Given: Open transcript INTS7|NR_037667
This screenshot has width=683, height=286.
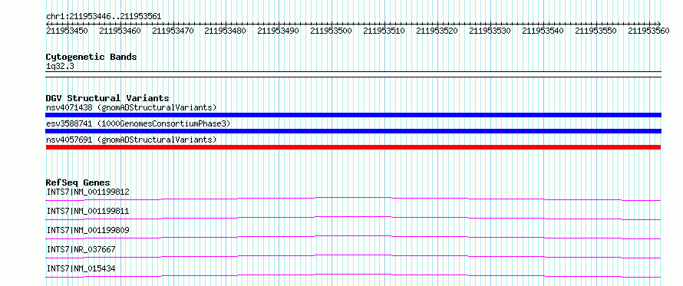Looking at the screenshot, I should pos(81,249).
